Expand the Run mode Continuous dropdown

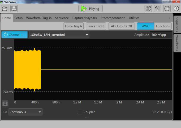tap(25, 112)
